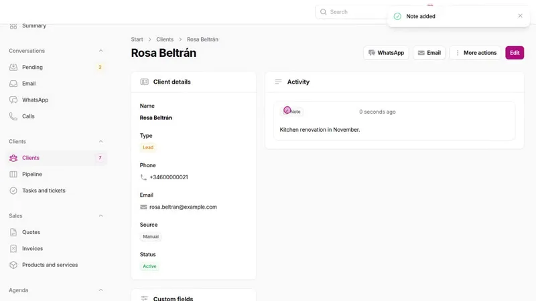
Task: Click rosa.beltran@example.com email address
Action: coord(183,207)
